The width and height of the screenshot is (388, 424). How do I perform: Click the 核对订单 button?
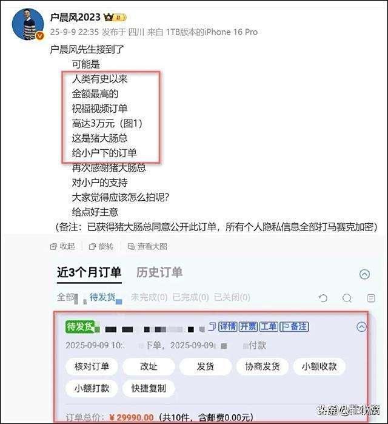coord(92,366)
